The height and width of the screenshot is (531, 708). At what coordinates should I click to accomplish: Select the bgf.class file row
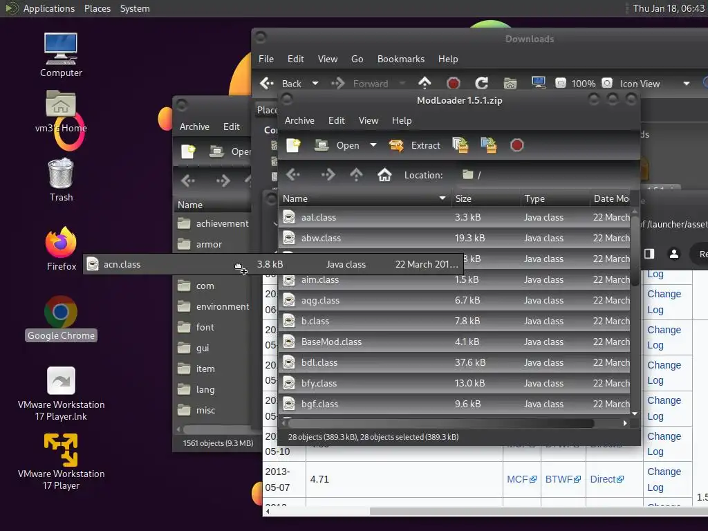tap(454, 404)
